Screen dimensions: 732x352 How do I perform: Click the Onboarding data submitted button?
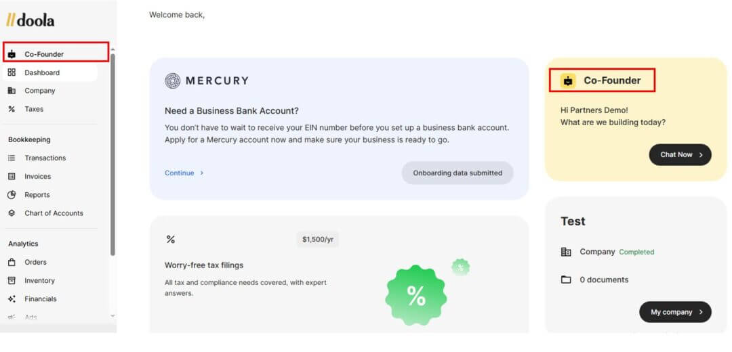[x=457, y=173]
